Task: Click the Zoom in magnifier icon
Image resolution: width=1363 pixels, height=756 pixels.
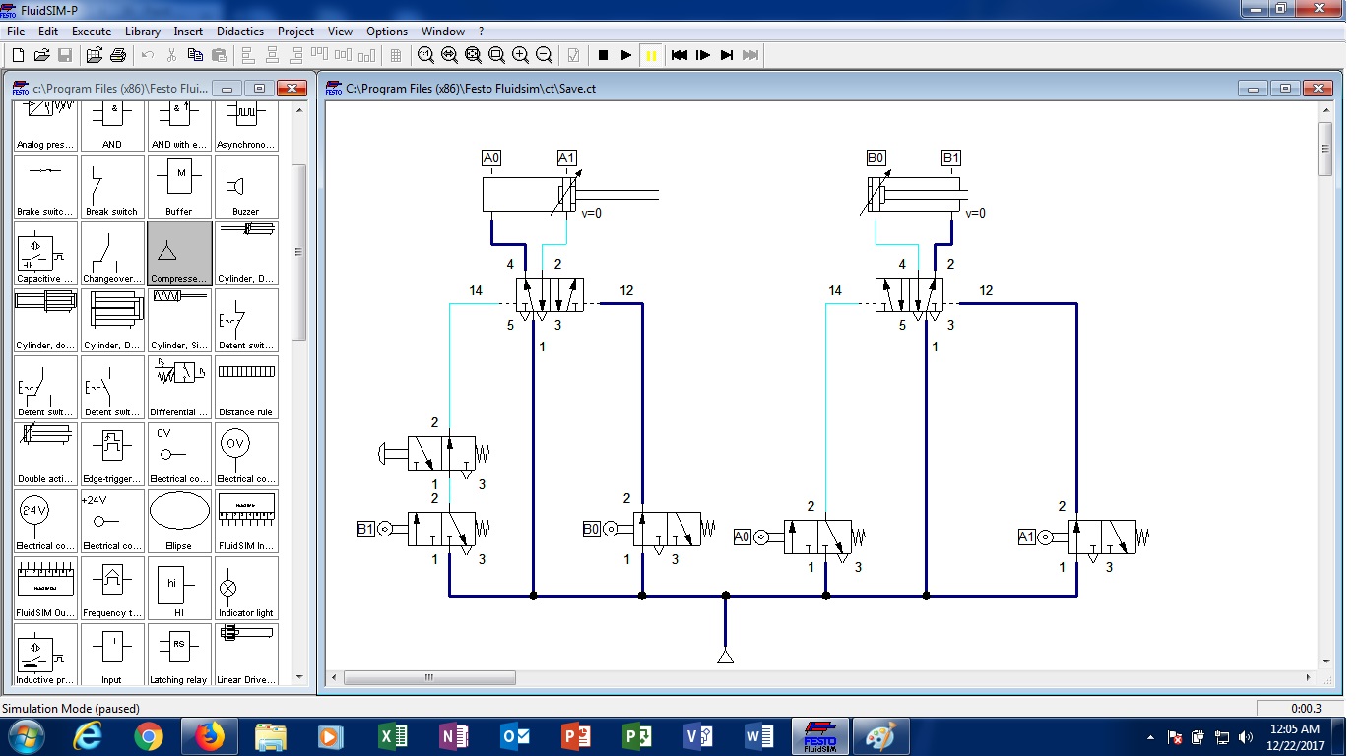Action: tap(520, 55)
